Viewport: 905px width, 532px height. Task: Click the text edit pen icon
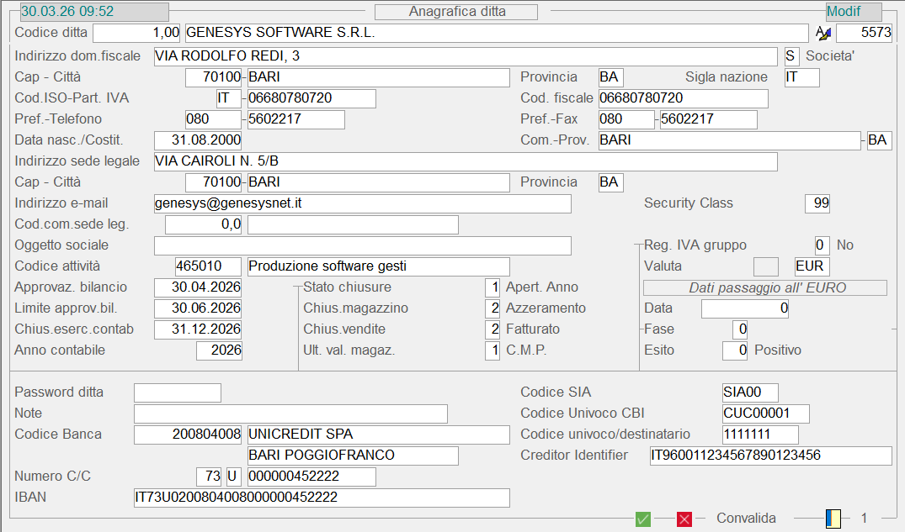[x=823, y=33]
